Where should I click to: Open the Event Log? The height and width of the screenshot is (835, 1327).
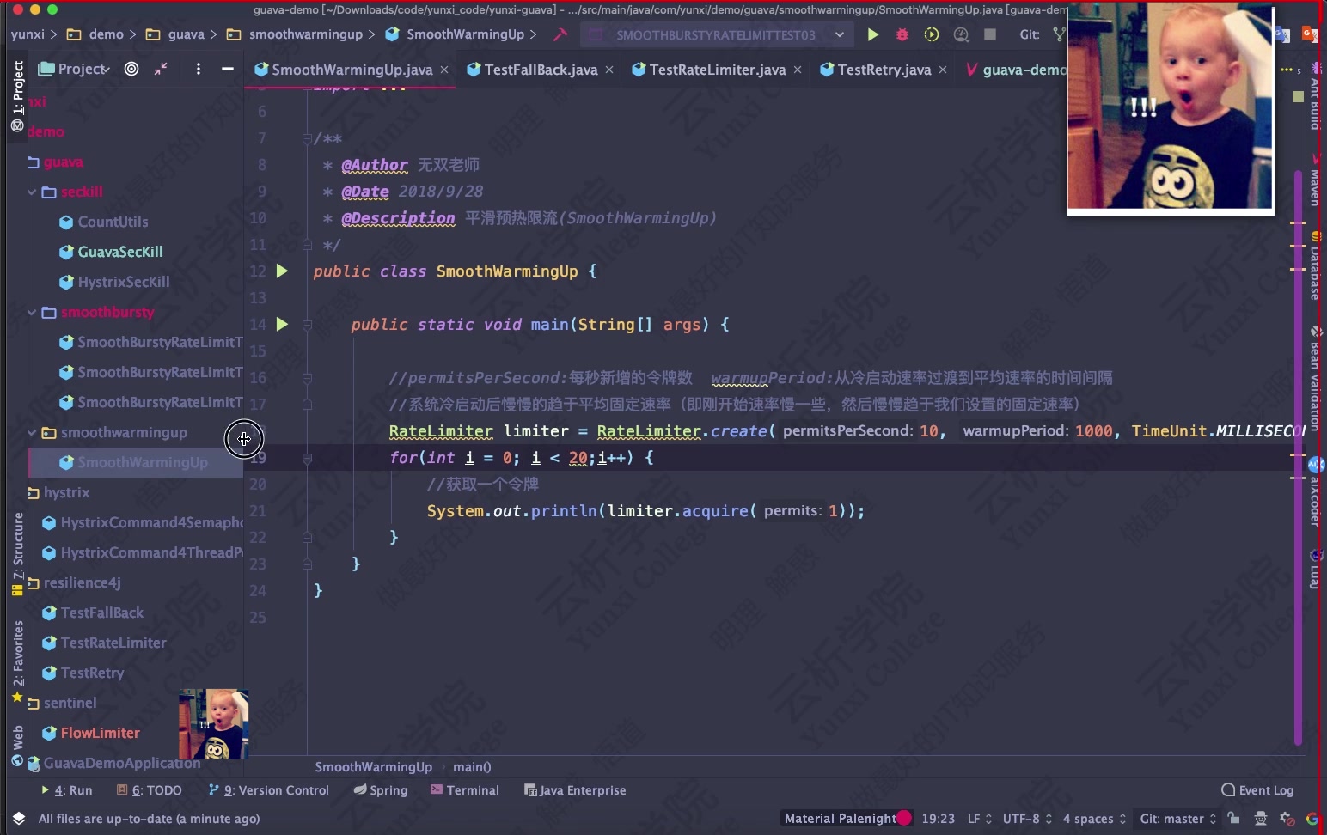click(1257, 790)
